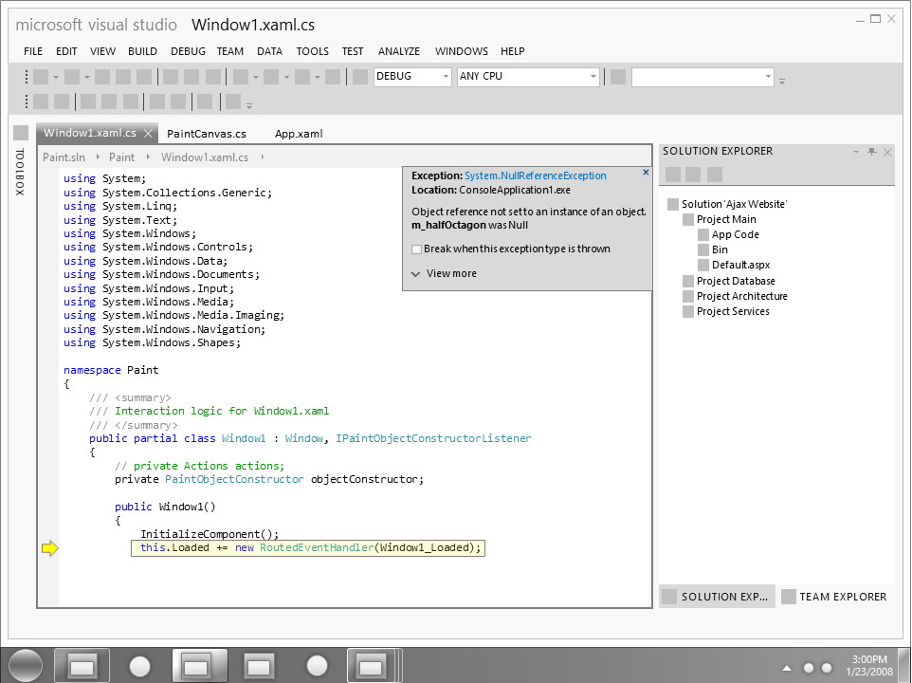The height and width of the screenshot is (683, 912).
Task: Show hidden icons arrow in system tray
Action: [786, 668]
